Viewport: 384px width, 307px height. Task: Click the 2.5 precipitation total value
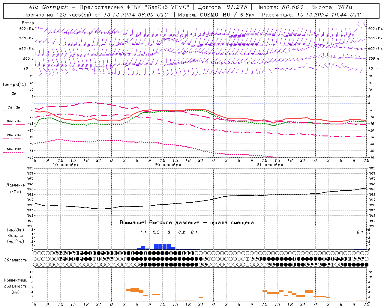(x=156, y=232)
